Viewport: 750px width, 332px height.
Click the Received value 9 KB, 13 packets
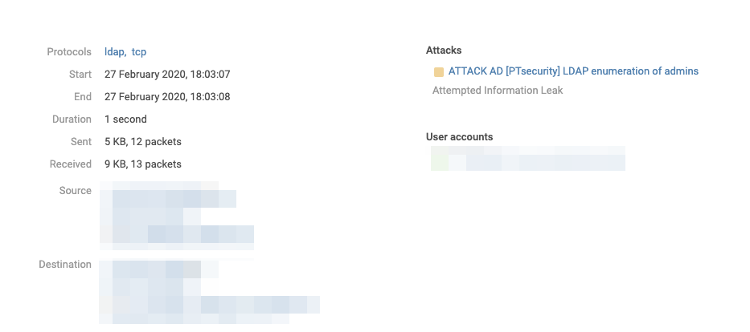coord(143,164)
